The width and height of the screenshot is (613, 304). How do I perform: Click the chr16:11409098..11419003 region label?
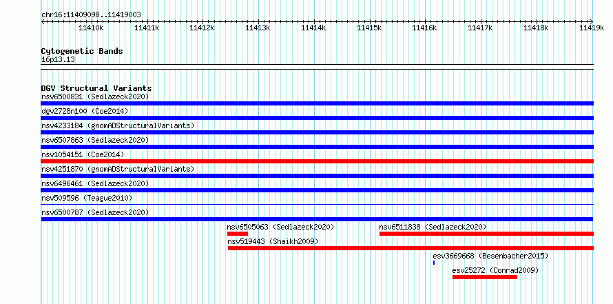(91, 15)
